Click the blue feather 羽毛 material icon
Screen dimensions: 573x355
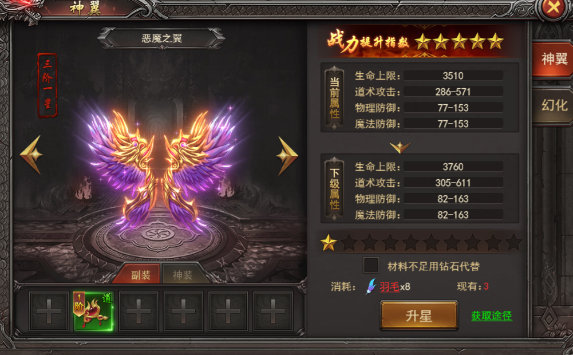[x=371, y=286]
